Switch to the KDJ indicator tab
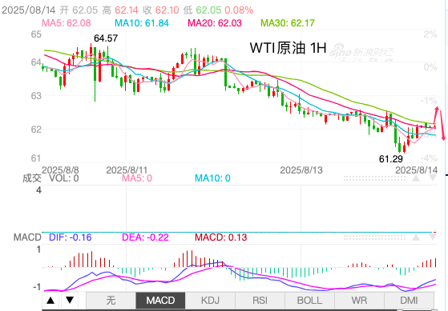448x311 pixels. [210, 301]
